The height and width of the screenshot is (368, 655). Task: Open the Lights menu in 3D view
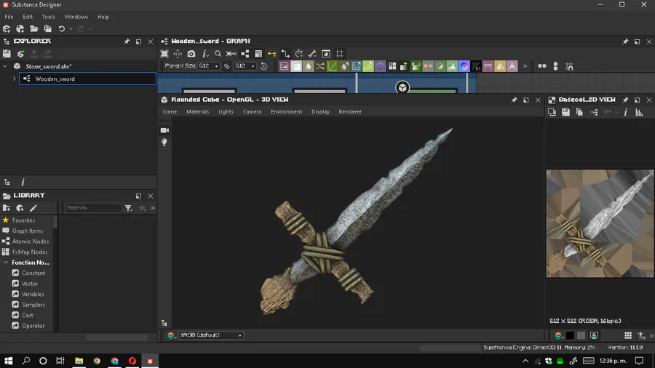[x=226, y=112]
